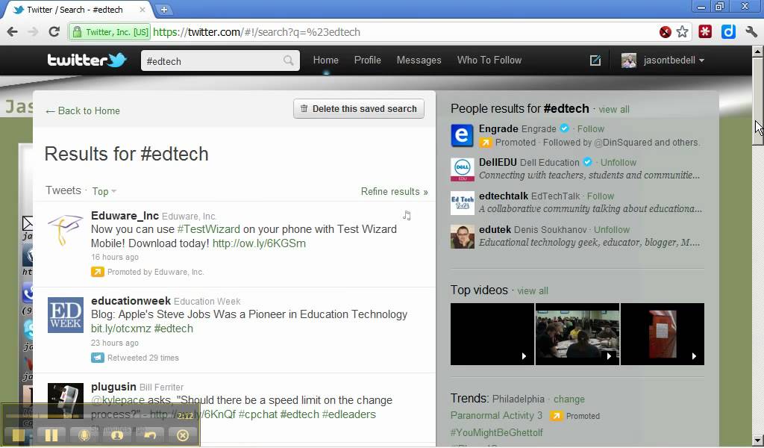Expand Refine results
Viewport: 764px width, 448px height.
coord(394,191)
